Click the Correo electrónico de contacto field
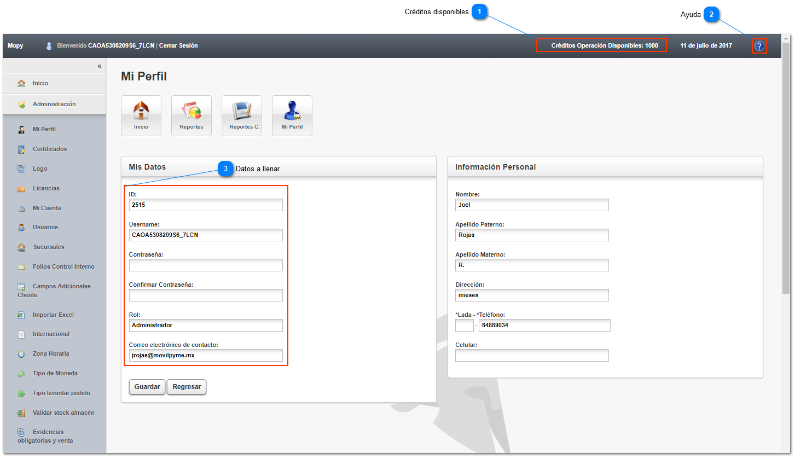795x458 pixels. coord(206,356)
